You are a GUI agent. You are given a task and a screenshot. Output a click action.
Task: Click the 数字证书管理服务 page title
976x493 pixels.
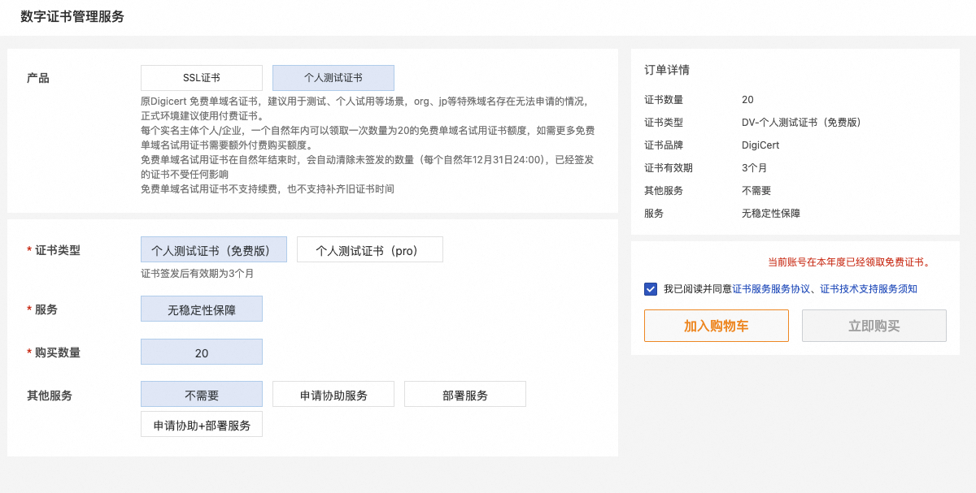[72, 17]
